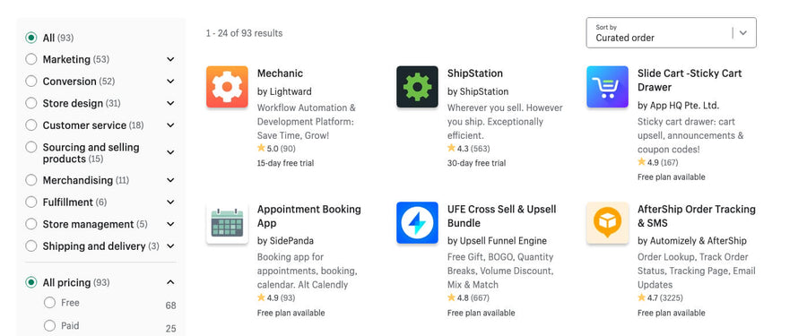This screenshot has width=807, height=336.
Task: Open the UFE lightning bolt app icon
Action: click(417, 223)
